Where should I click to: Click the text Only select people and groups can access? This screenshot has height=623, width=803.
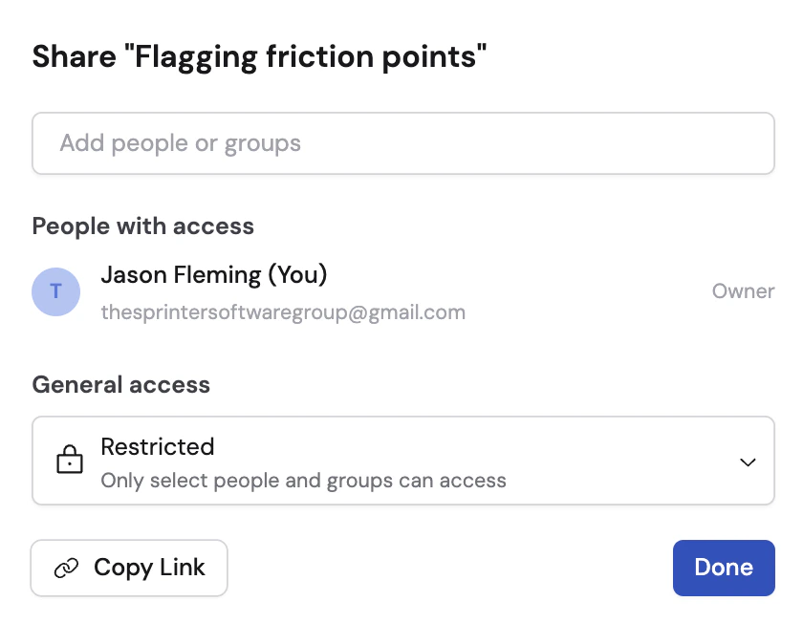[x=304, y=481]
